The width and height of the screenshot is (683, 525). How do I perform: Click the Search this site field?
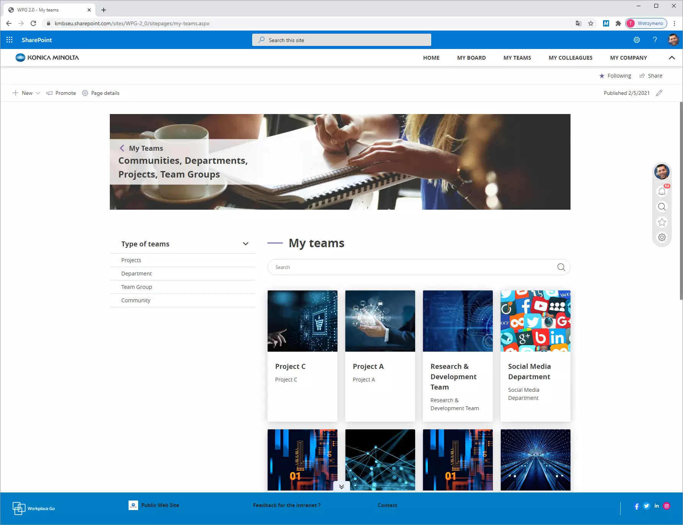pyautogui.click(x=342, y=40)
